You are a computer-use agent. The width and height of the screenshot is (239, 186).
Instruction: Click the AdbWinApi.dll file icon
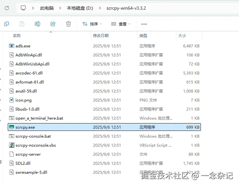coord(12,55)
